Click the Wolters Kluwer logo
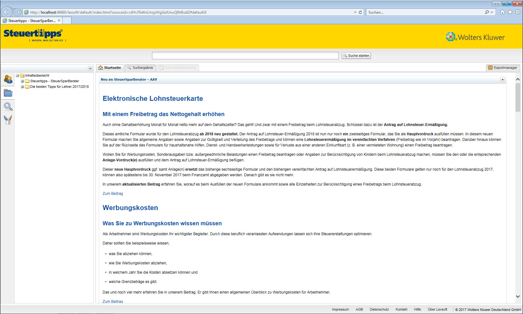 click(x=475, y=37)
